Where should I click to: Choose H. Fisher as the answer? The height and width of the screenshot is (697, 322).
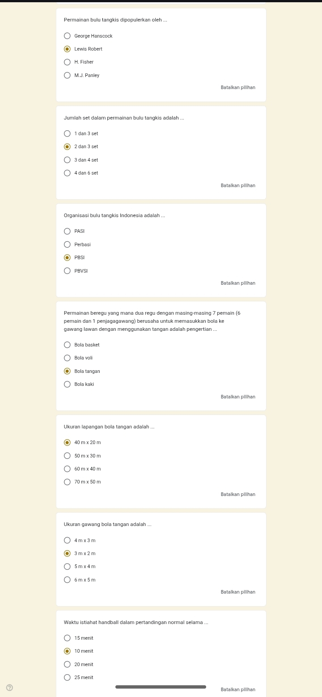click(67, 62)
